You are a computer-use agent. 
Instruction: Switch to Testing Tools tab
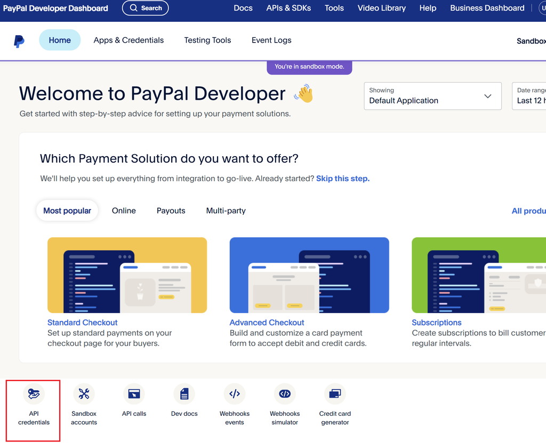tap(207, 40)
